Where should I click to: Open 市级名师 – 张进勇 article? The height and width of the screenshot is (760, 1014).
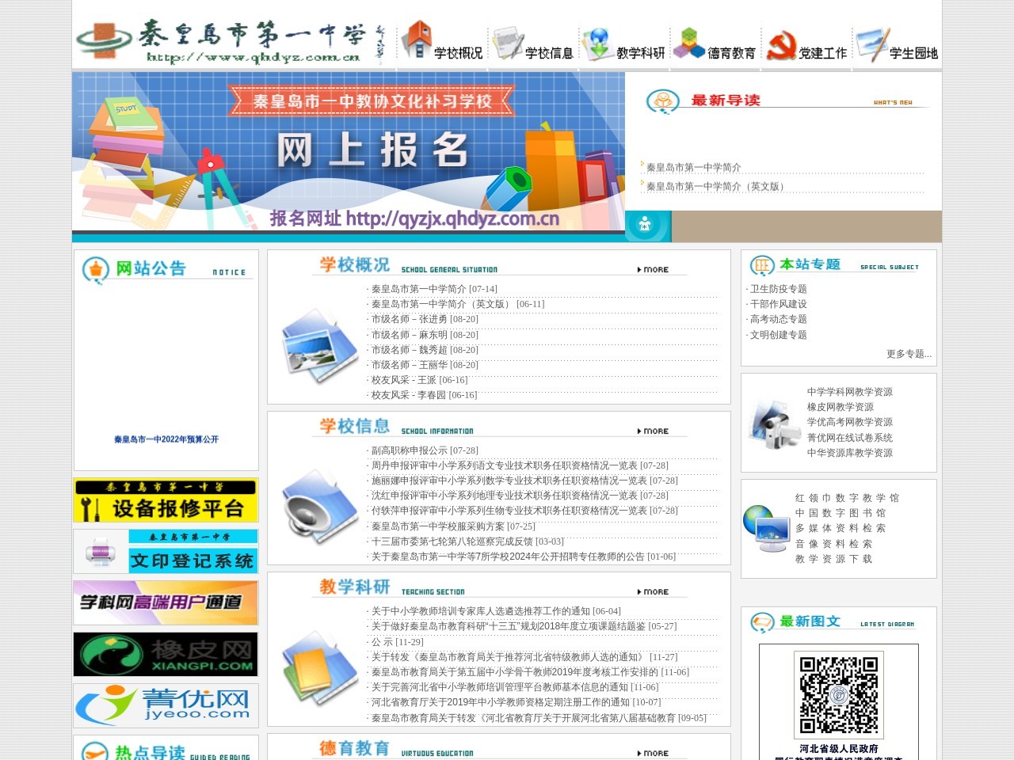[410, 319]
